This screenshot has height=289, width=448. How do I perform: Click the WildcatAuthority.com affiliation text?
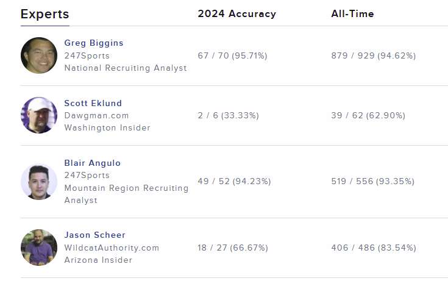click(112, 248)
